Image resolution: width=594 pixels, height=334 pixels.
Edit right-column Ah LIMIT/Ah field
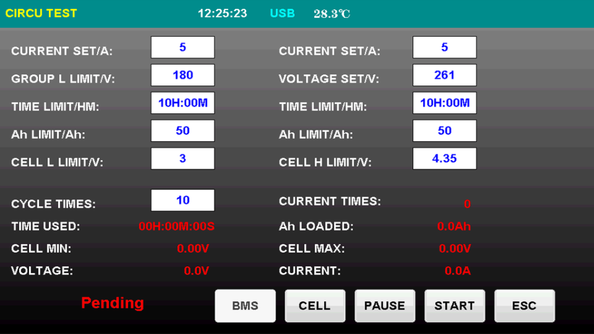[x=444, y=131]
